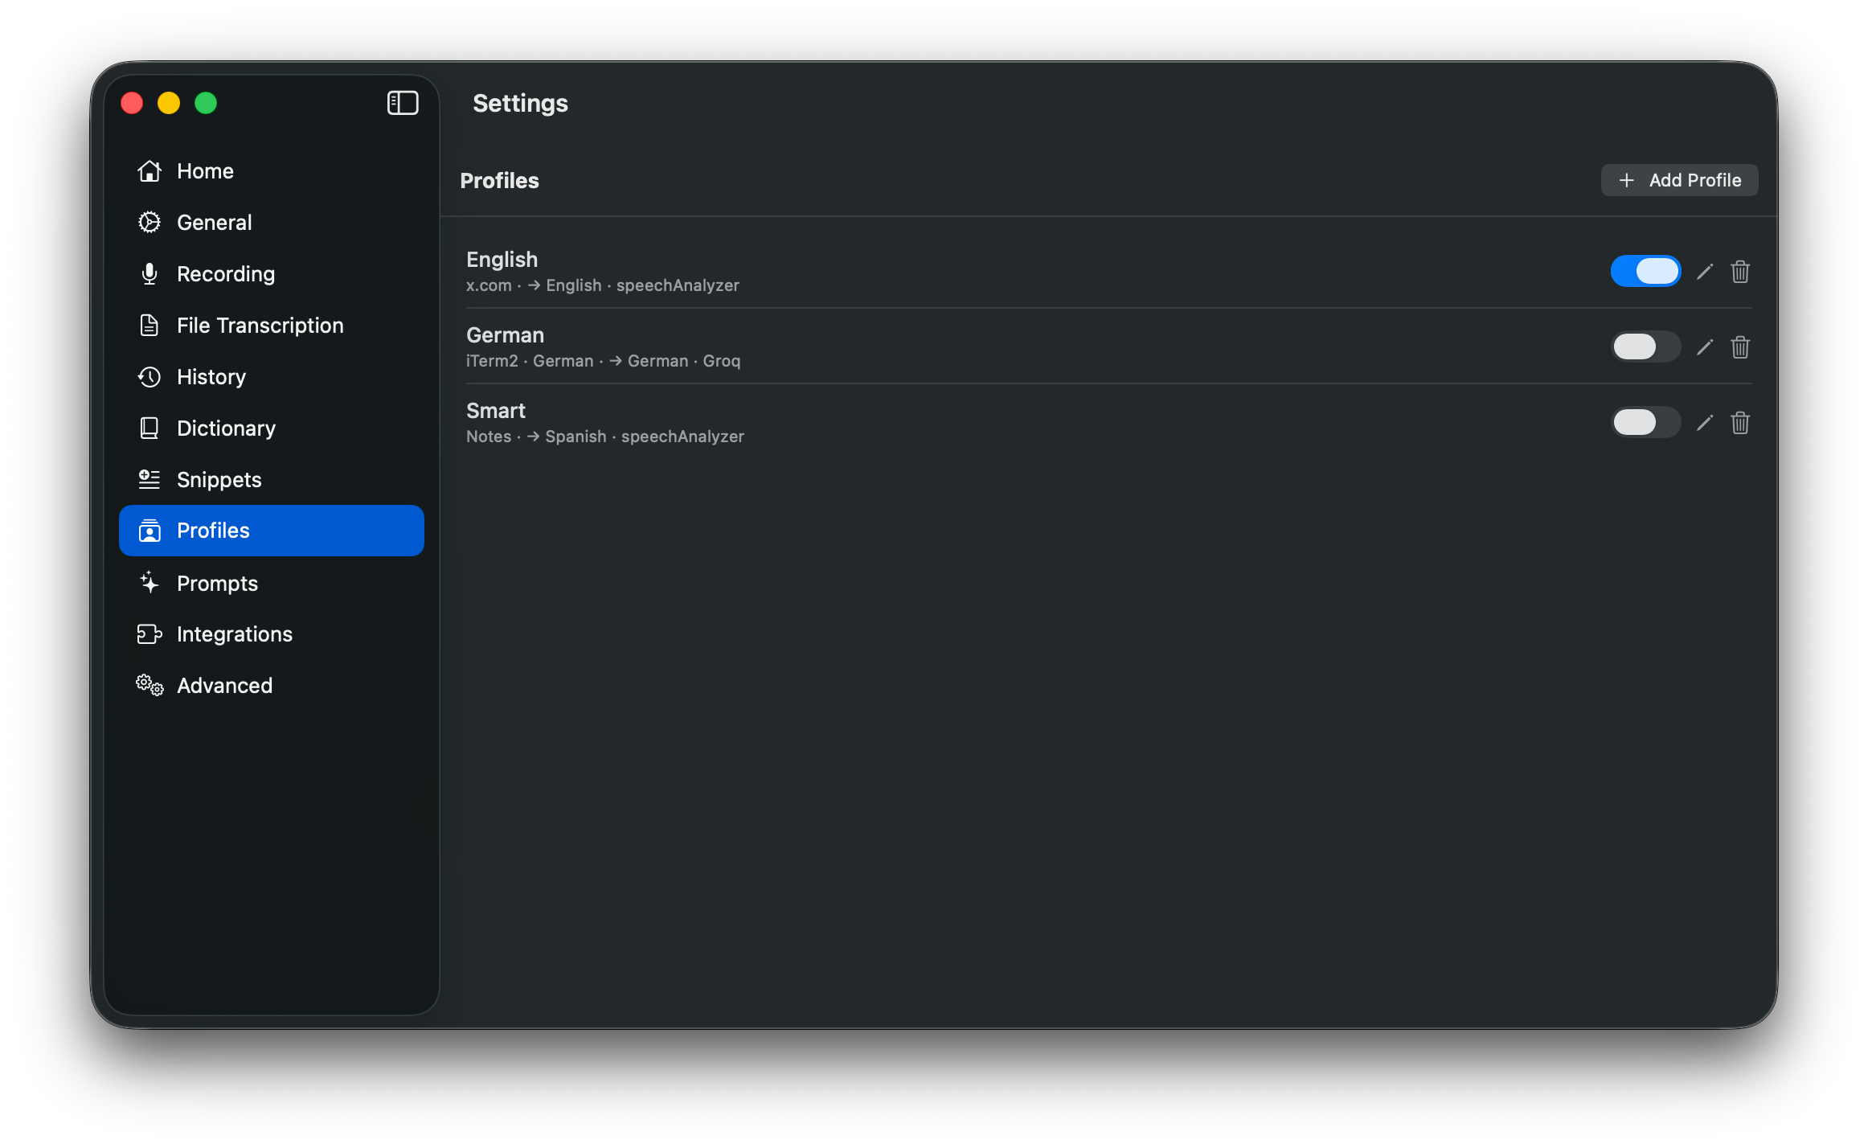Disable the English profile
The height and width of the screenshot is (1148, 1868).
pyautogui.click(x=1645, y=271)
